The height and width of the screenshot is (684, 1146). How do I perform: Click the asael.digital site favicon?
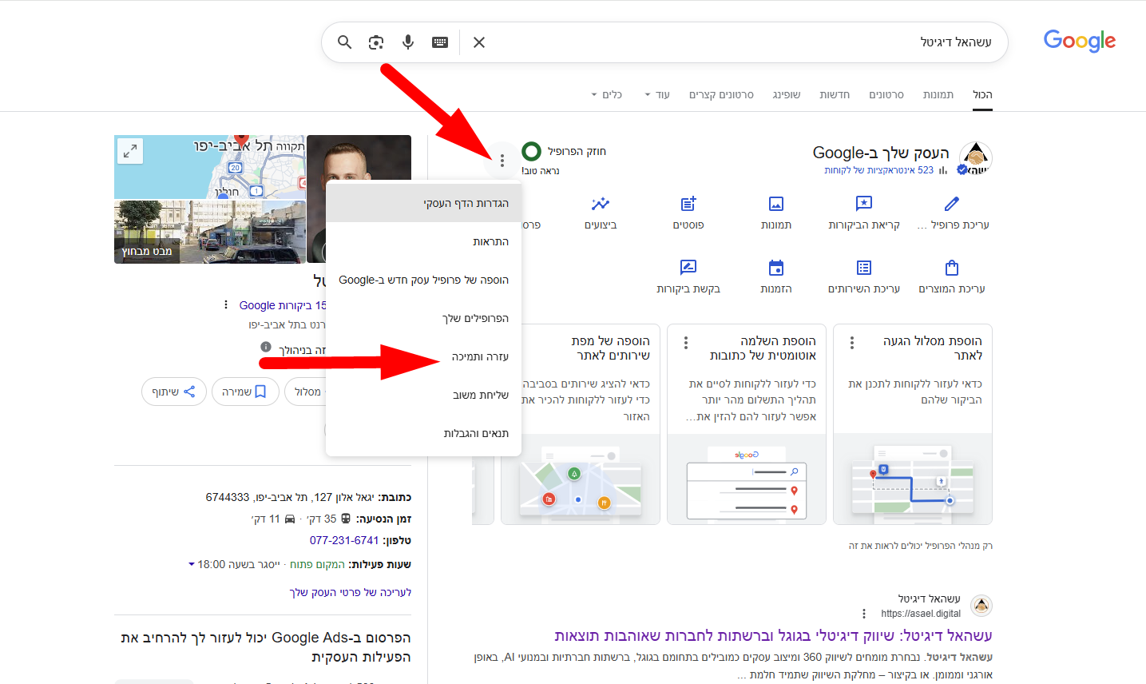coord(981,606)
